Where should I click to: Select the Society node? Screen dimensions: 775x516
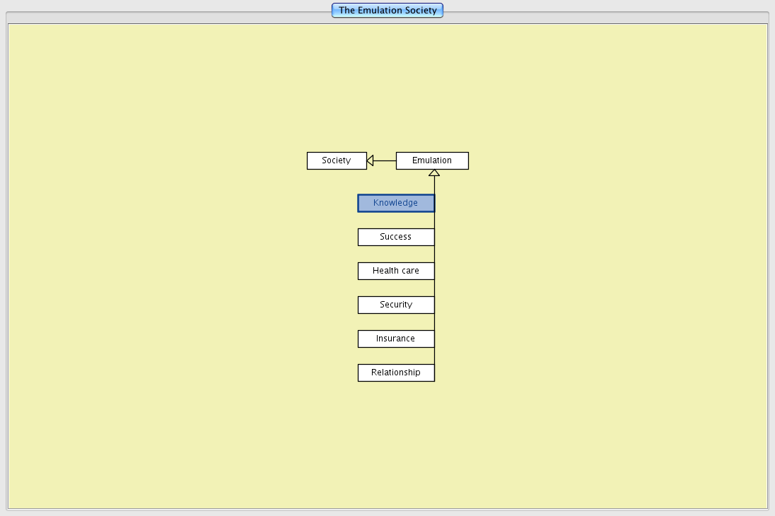(337, 160)
